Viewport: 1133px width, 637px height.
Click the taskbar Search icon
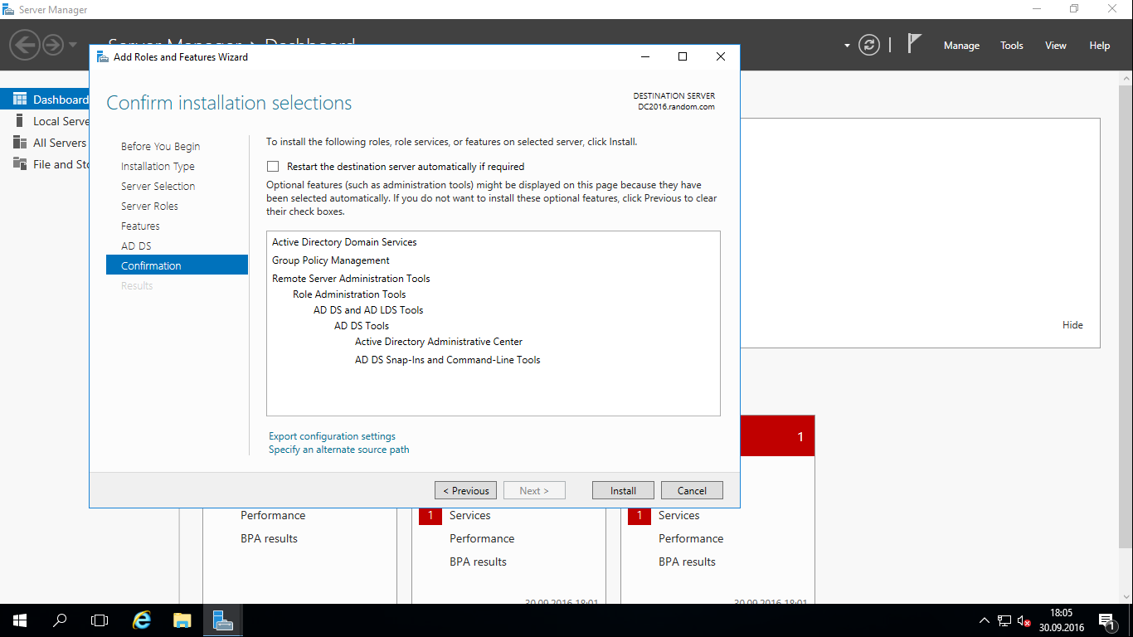(x=60, y=620)
